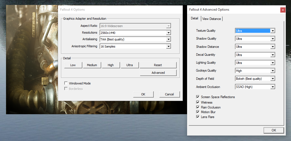The height and width of the screenshot is (141, 291).
Task: Open the Resolutions dropdown
Action: [135, 33]
